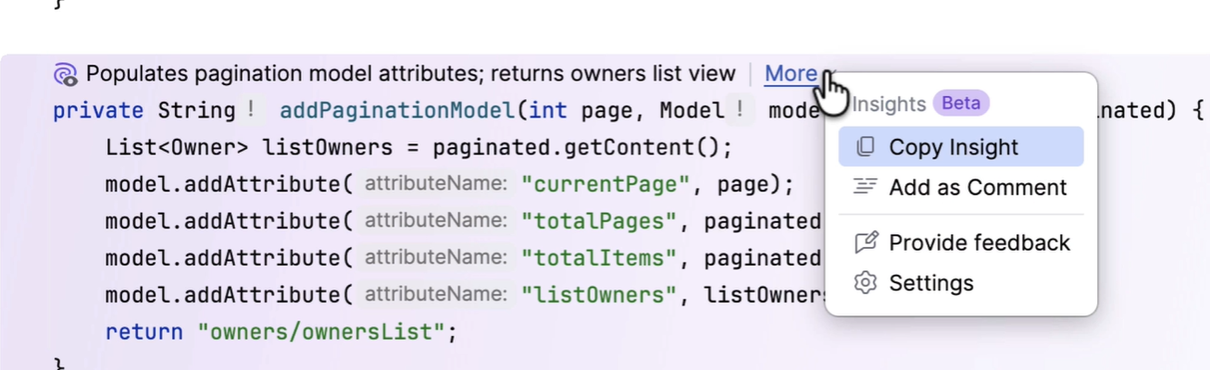Screen dimensions: 1210x370
Task: Click the nullability '!' hint after String
Action: (x=252, y=111)
